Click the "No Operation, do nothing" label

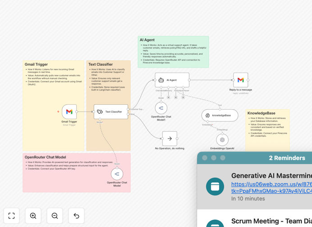170,148
